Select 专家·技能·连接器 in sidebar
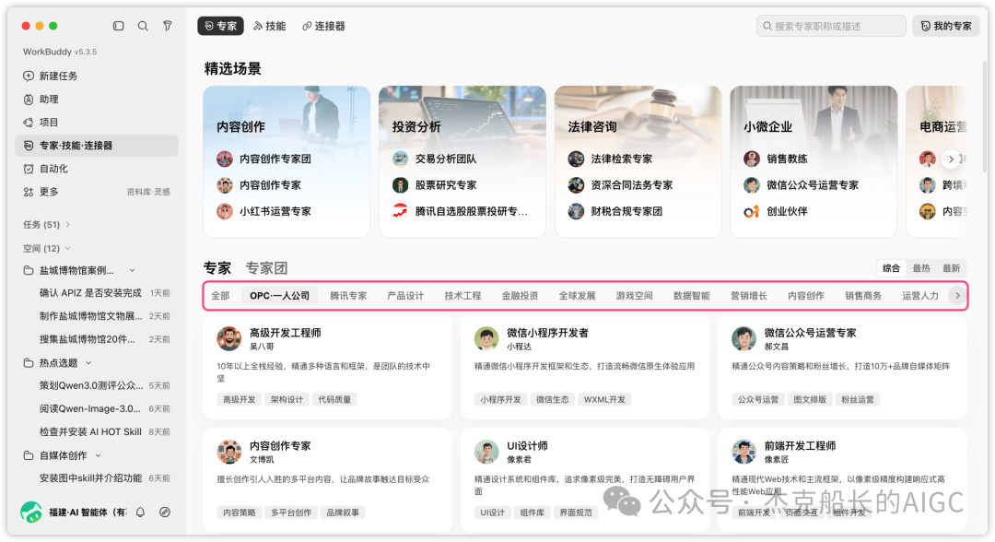 pos(97,146)
